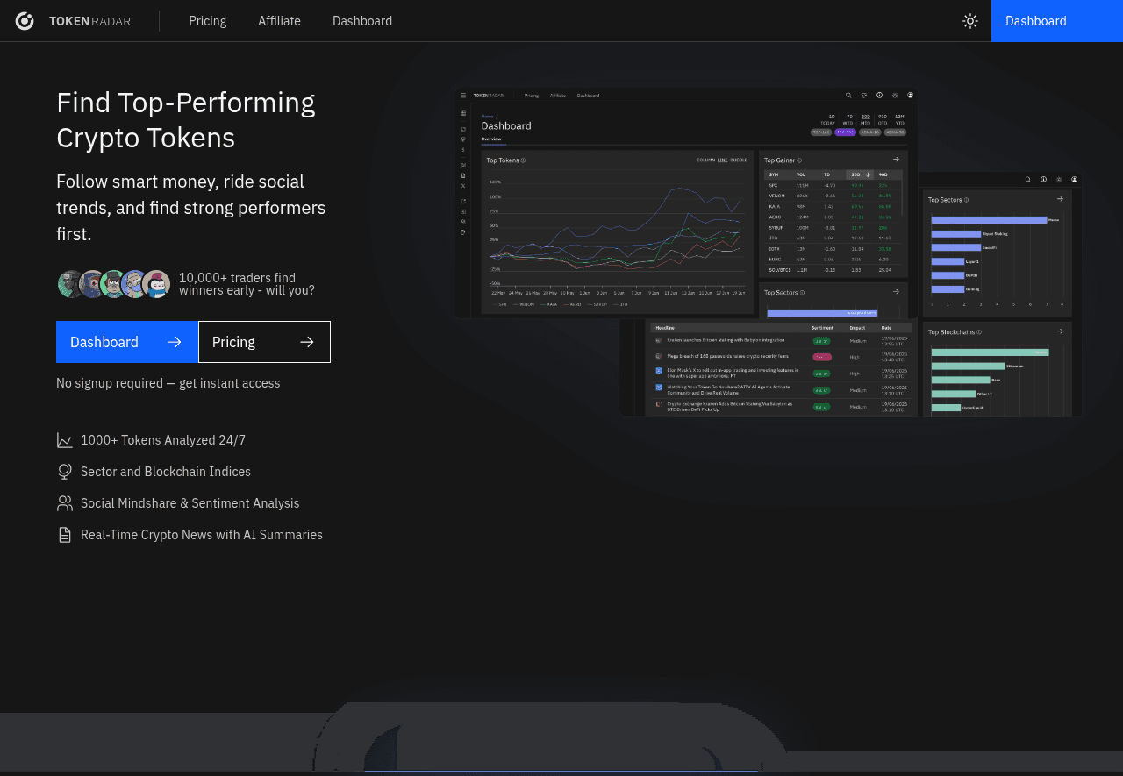The image size is (1123, 776).
Task: Click the chart icon beside 1000+ Tokens Analyzed
Action: tap(64, 439)
